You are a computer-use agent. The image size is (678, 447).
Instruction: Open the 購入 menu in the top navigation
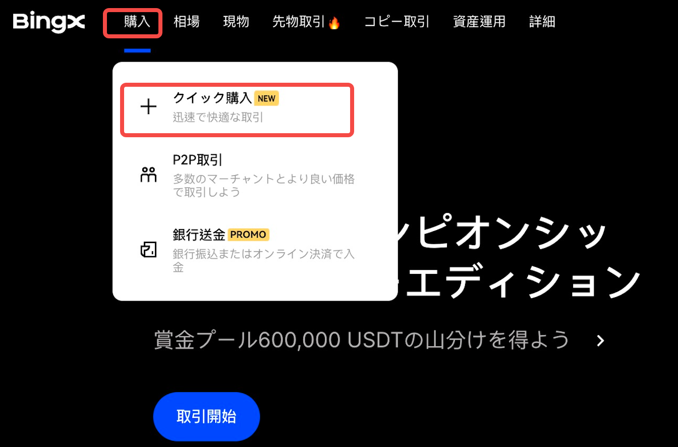click(x=137, y=22)
